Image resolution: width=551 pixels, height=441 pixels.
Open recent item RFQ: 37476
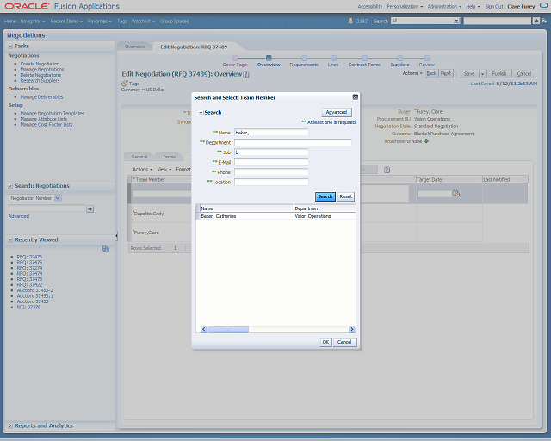coord(29,257)
